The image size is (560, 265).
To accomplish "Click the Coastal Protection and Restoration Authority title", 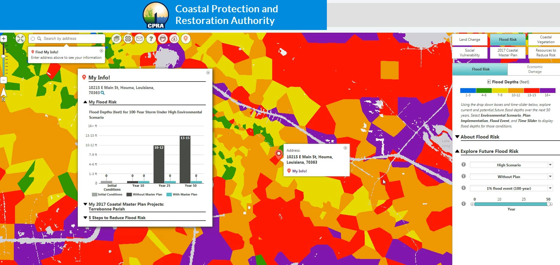I will 227,15.
